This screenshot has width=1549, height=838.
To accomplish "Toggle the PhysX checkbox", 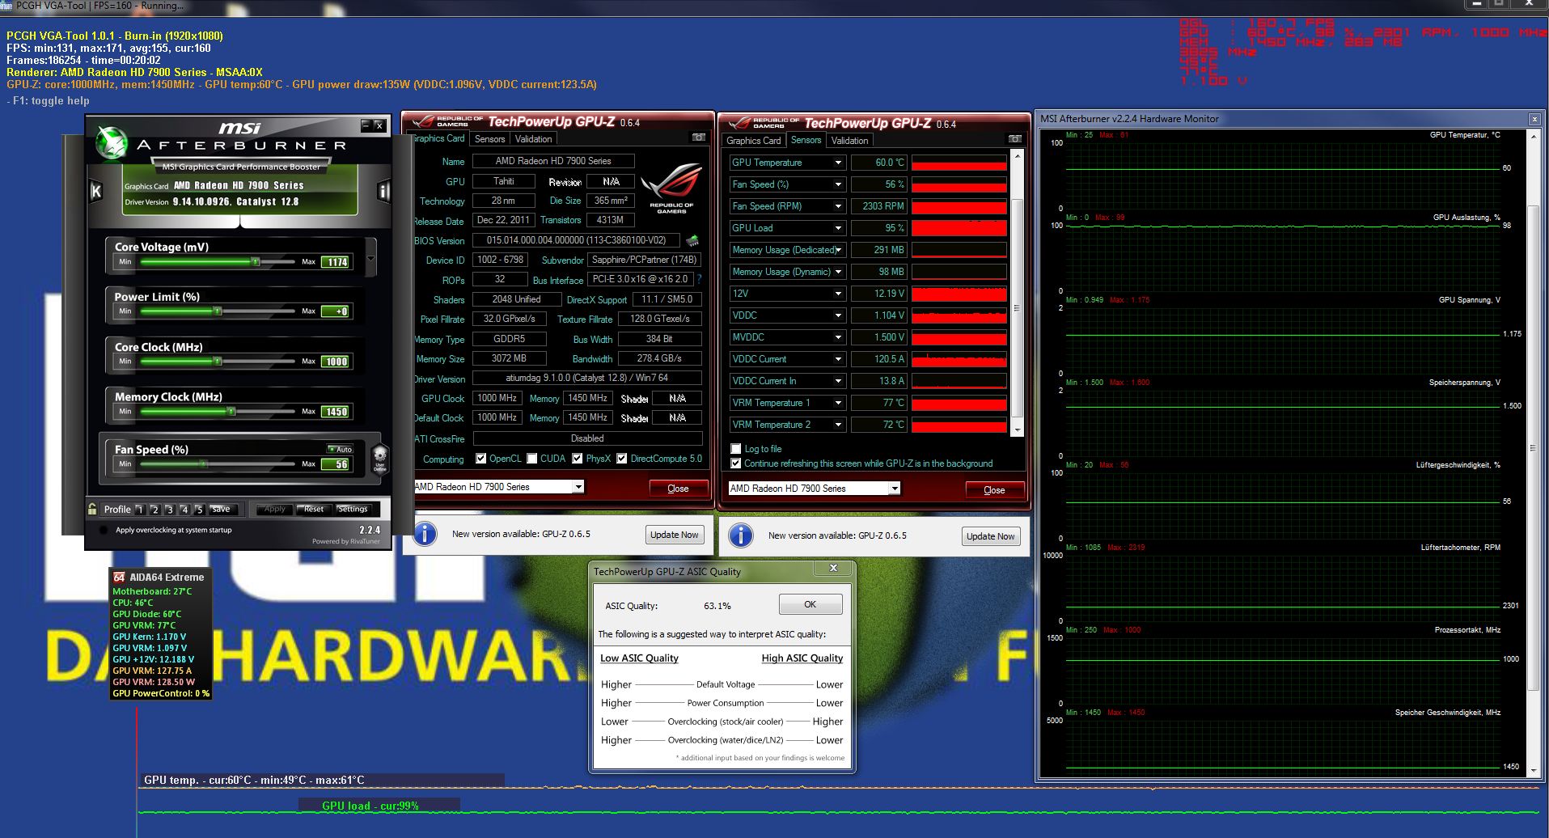I will tap(578, 459).
